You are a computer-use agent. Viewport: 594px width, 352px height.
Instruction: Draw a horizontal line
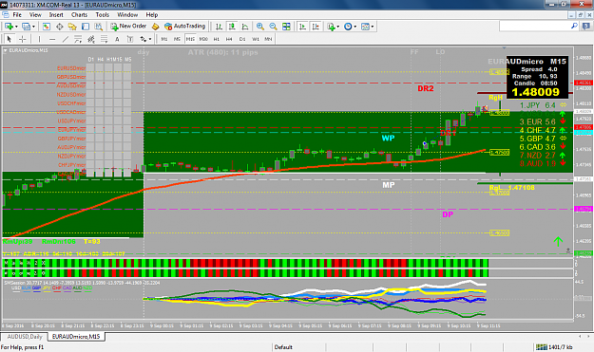click(52, 39)
